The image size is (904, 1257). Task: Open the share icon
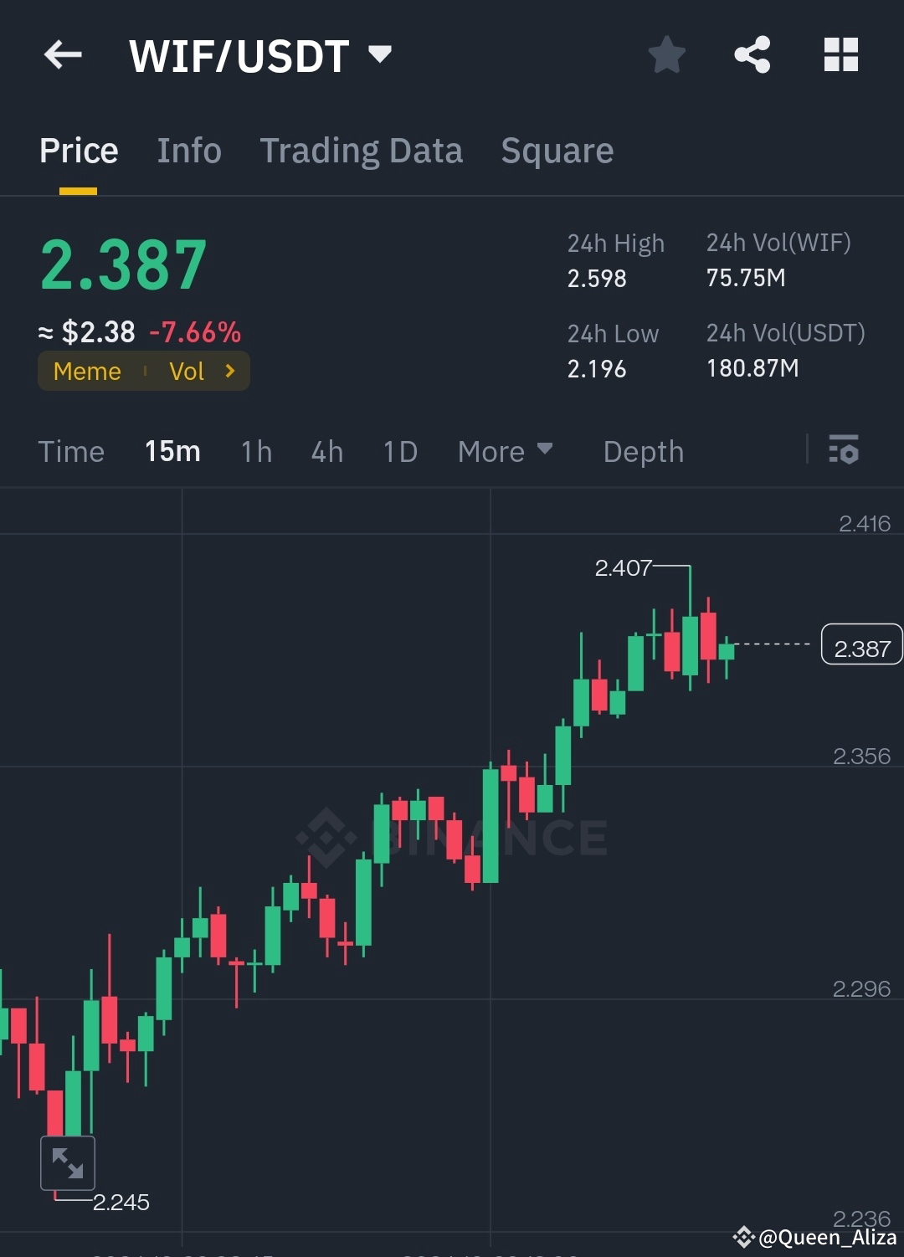(752, 54)
